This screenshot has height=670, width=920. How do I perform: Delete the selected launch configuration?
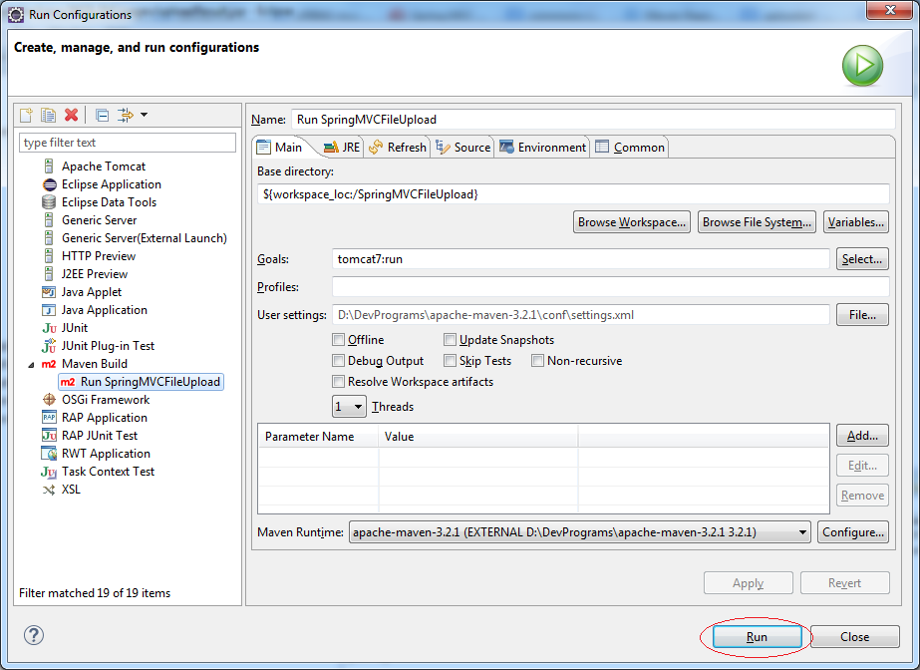tap(71, 115)
